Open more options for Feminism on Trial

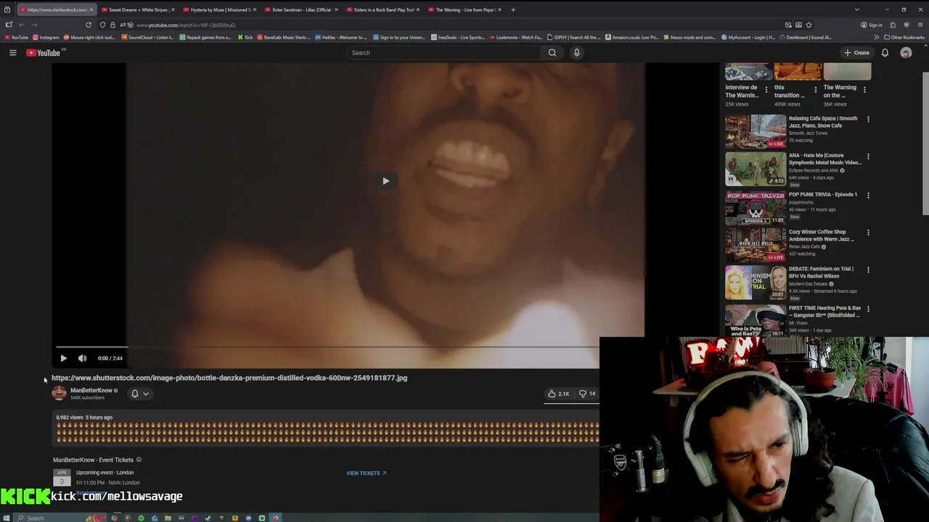pyautogui.click(x=868, y=270)
